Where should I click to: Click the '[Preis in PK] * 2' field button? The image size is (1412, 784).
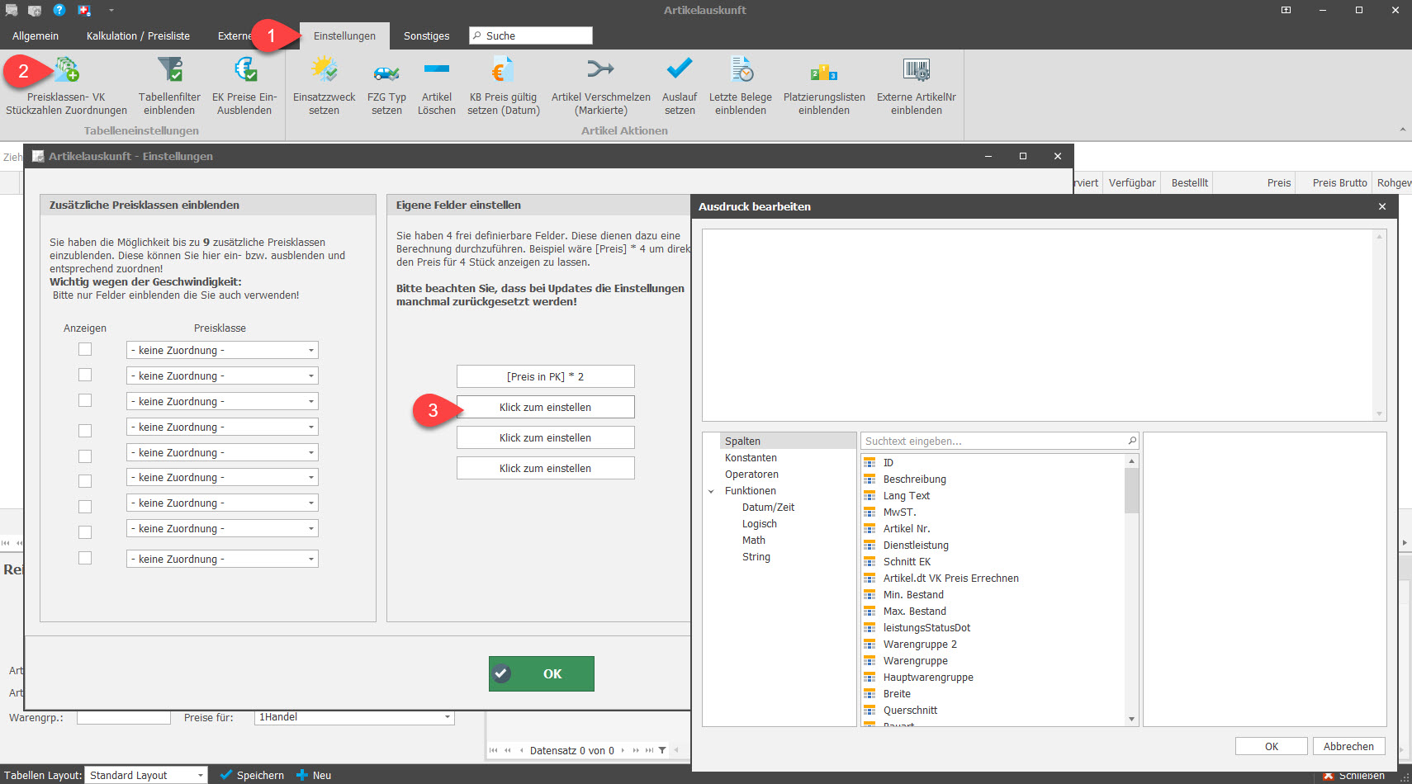pos(545,376)
